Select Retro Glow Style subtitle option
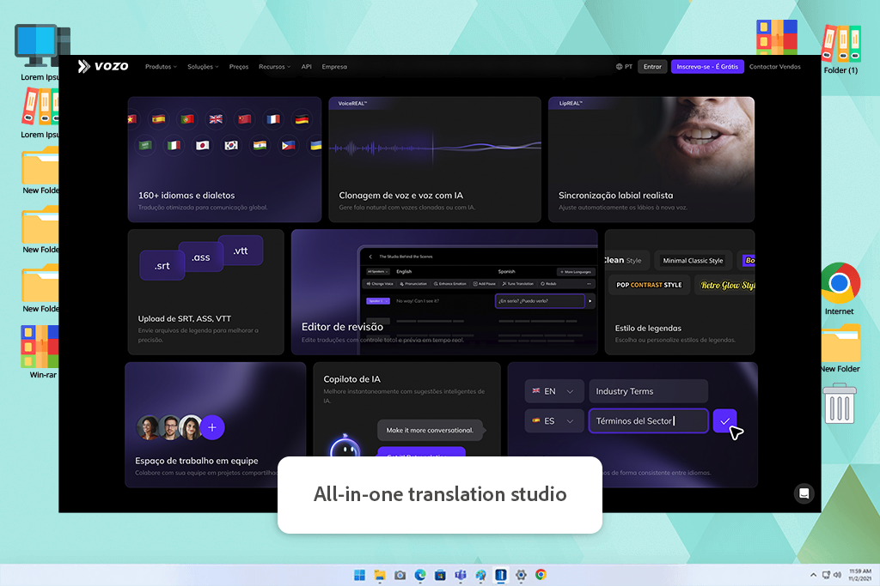This screenshot has height=586, width=880. pos(727,285)
